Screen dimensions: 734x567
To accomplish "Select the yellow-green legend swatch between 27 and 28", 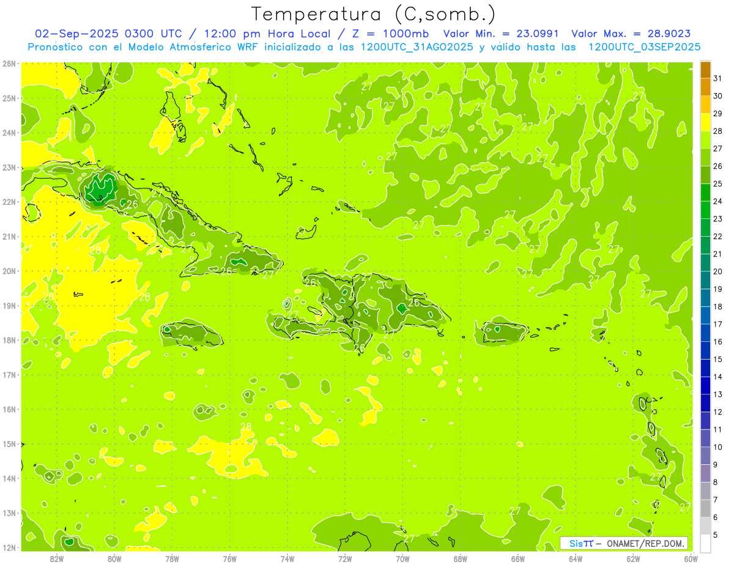I will (x=705, y=140).
